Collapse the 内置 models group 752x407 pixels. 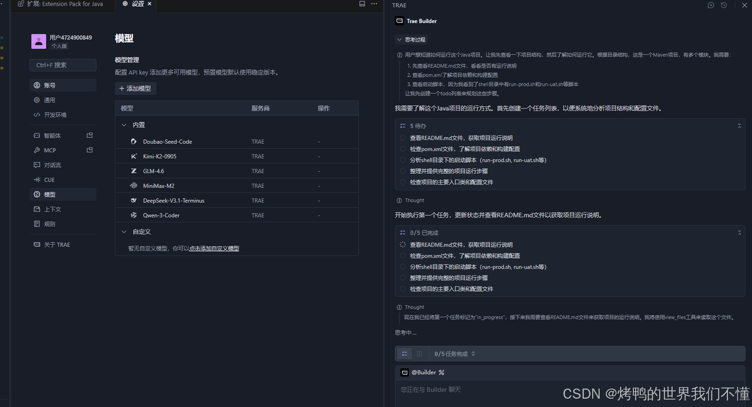[x=124, y=125]
